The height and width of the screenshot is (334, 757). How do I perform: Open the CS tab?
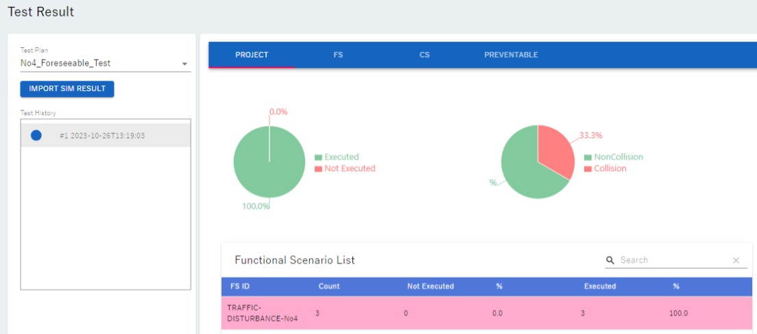click(x=424, y=55)
